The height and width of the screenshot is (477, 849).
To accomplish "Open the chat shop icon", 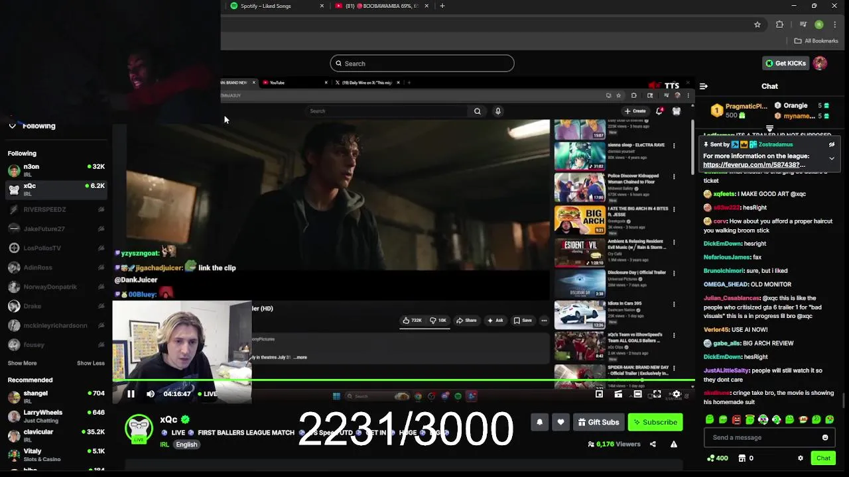I will [x=742, y=458].
